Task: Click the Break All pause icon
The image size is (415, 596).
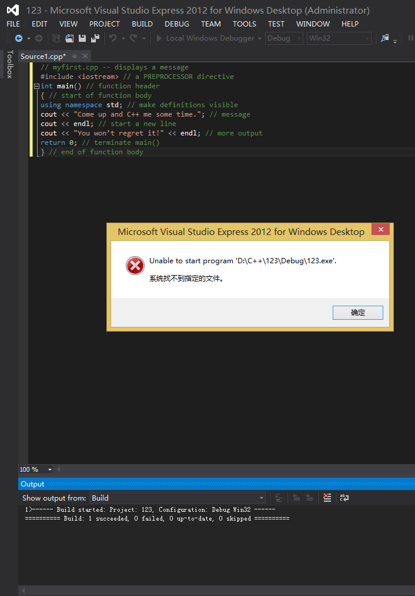Action: coord(411,38)
